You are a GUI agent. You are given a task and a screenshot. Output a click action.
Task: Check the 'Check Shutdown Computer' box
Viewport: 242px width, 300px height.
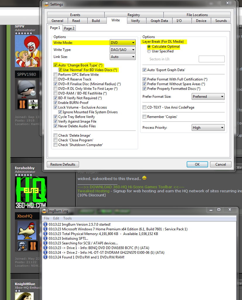(56, 145)
